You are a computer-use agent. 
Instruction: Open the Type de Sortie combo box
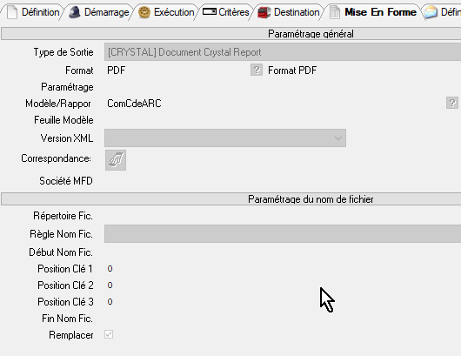tap(283, 52)
